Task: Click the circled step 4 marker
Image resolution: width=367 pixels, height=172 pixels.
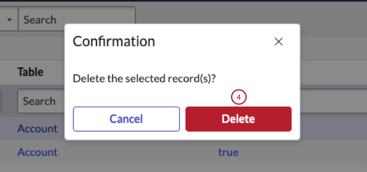Action: [239, 98]
